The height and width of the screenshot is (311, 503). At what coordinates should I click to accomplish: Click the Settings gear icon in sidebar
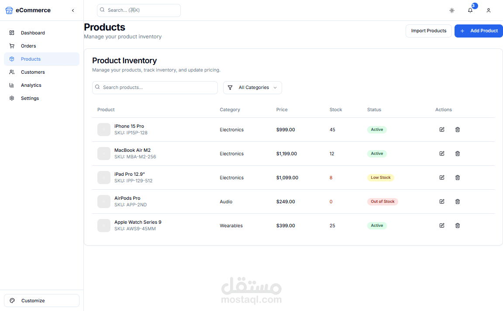12,98
